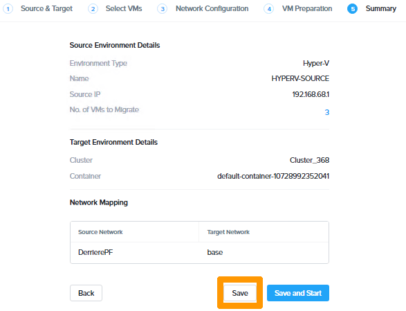
Task: Click the Cluster label
Action: (81, 160)
